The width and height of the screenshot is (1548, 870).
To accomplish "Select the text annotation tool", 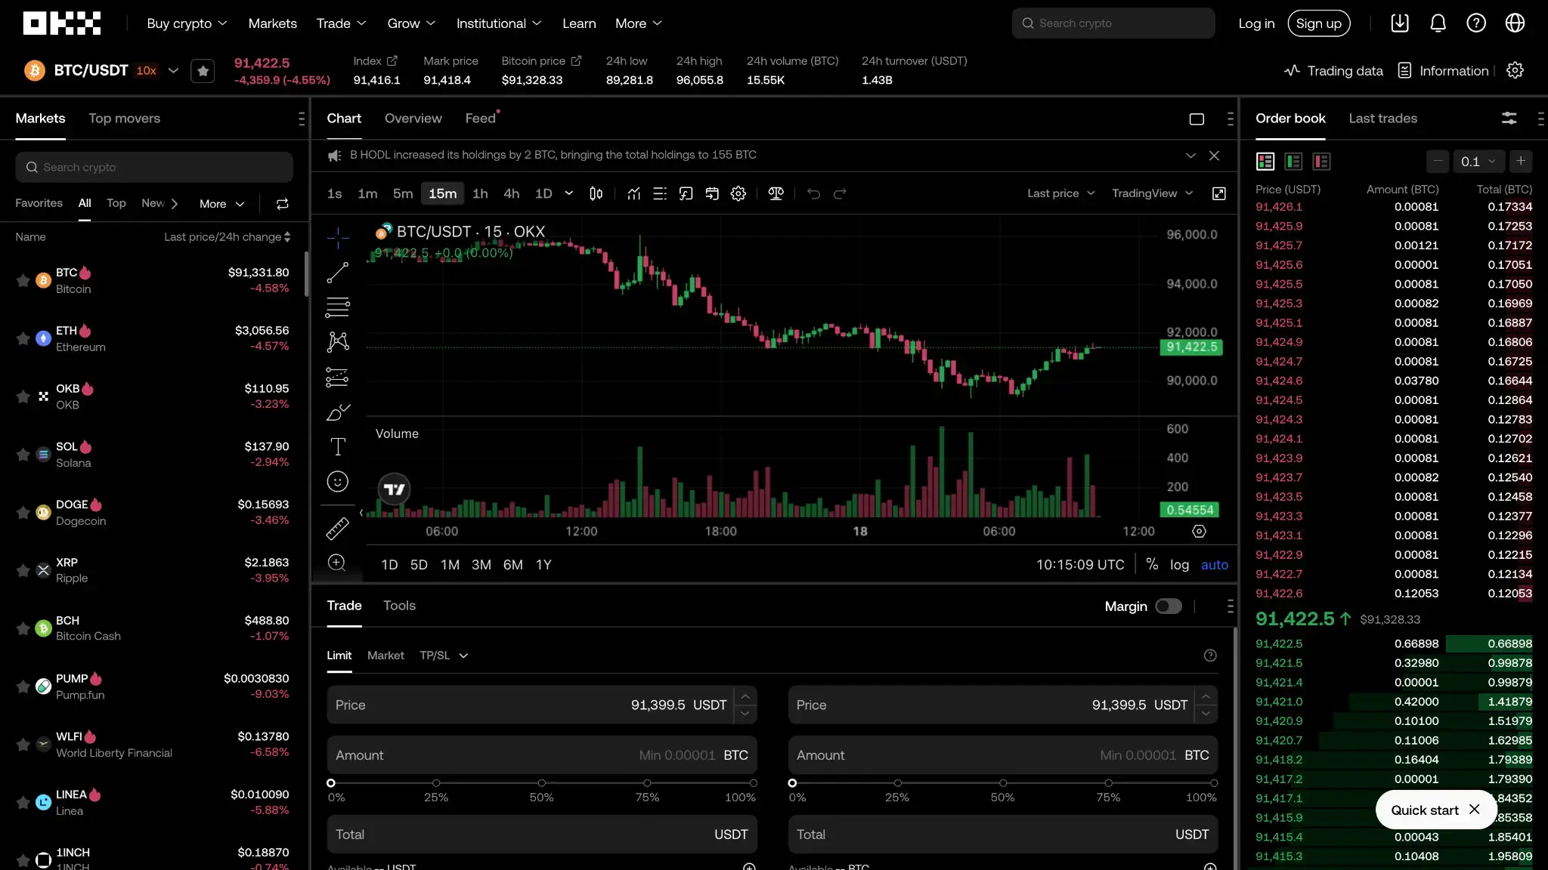I will point(338,446).
